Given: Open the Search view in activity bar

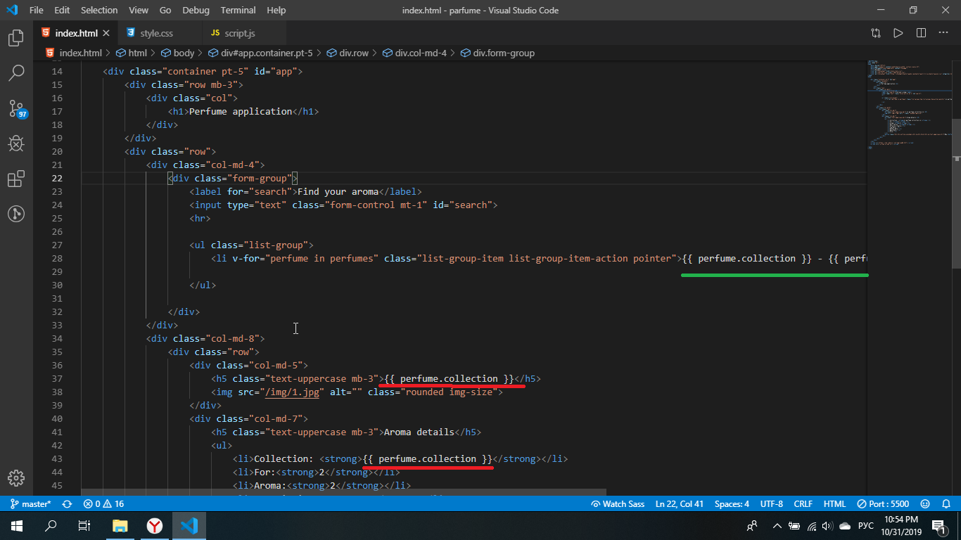Looking at the screenshot, I should pyautogui.click(x=16, y=72).
